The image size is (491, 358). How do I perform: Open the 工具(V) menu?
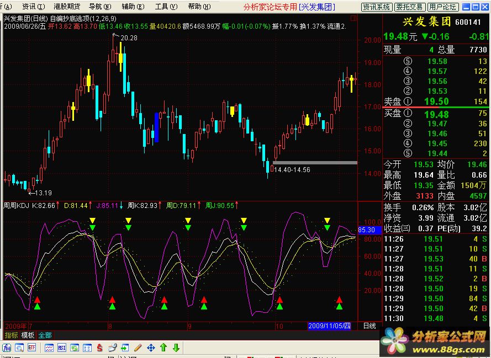click(x=166, y=7)
